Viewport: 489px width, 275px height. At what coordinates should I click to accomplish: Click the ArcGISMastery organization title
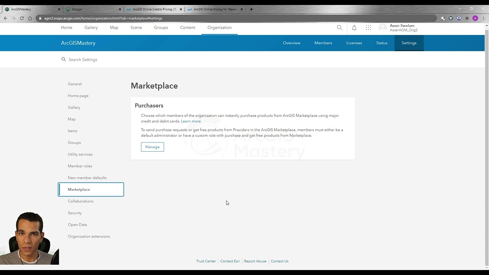tap(78, 43)
